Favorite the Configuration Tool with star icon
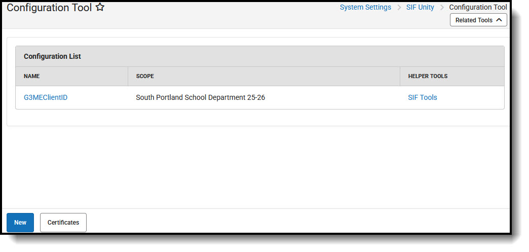Screen dimensions: 529x252 tap(100, 8)
